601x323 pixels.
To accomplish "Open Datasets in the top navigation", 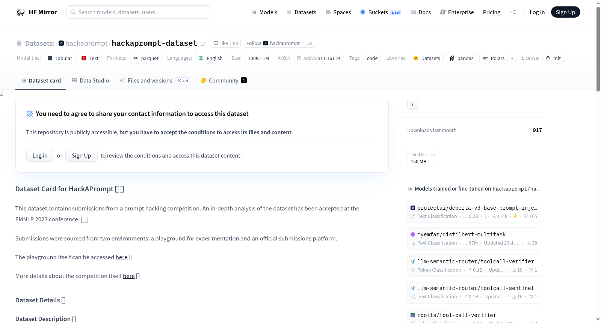I will [301, 12].
